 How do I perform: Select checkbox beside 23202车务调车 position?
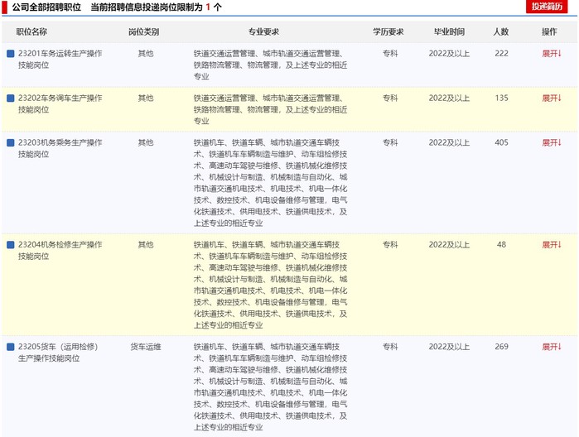click(x=11, y=98)
